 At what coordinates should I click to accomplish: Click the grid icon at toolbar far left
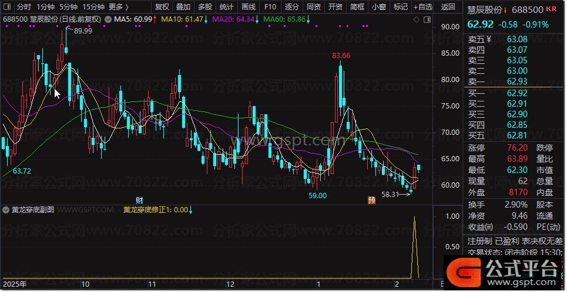coord(6,7)
